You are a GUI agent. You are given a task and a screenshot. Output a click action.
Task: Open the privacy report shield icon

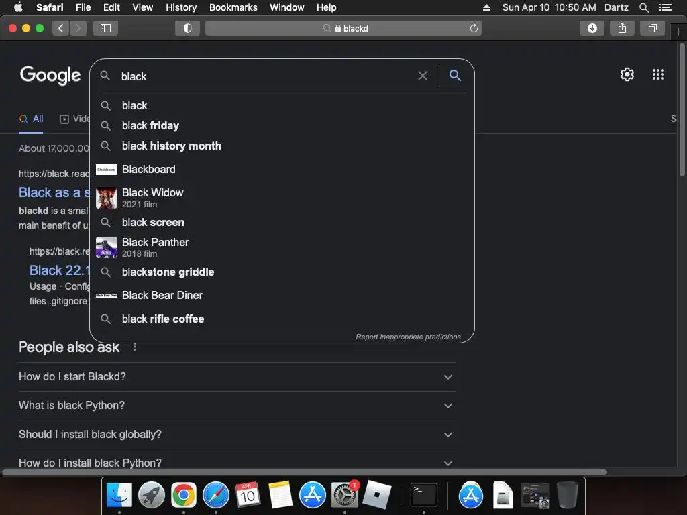point(188,28)
